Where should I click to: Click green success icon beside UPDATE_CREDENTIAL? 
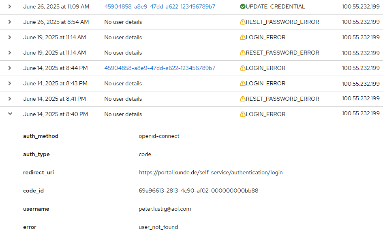242,6
